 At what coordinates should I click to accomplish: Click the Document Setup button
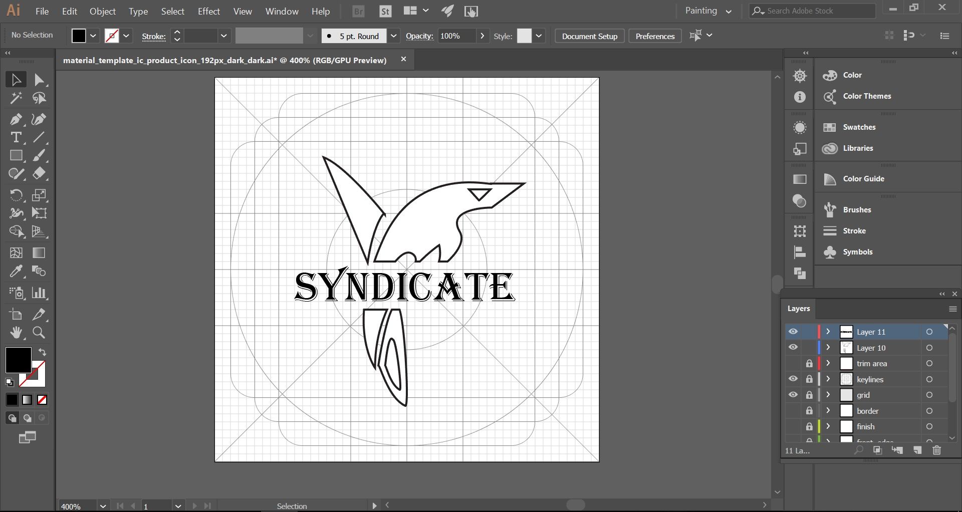[590, 36]
